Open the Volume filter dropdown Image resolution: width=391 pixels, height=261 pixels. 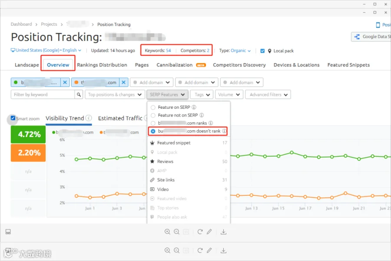(x=229, y=95)
